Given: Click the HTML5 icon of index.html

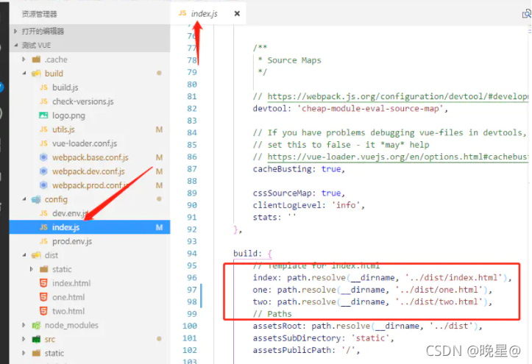Looking at the screenshot, I should (43, 283).
